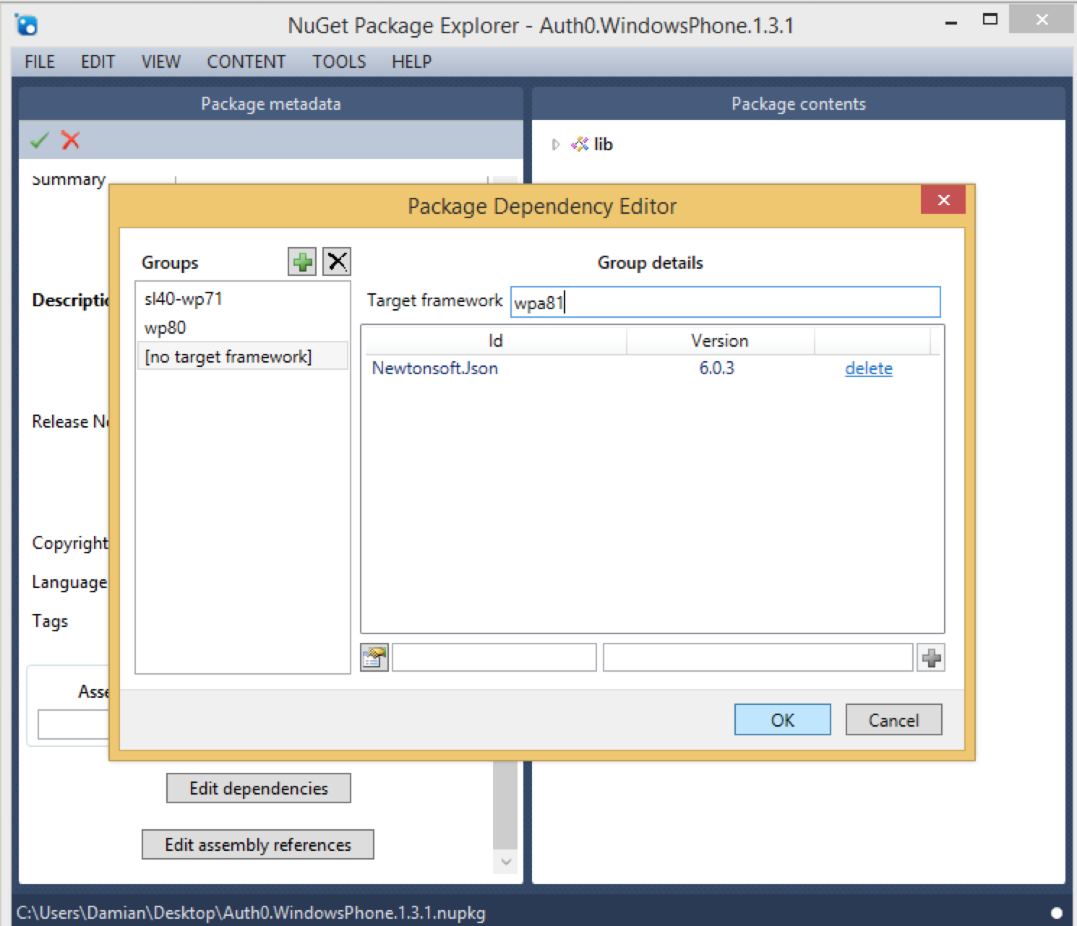Screen dimensions: 1077x926
Task: Click the dependency version input field
Action: coord(758,657)
